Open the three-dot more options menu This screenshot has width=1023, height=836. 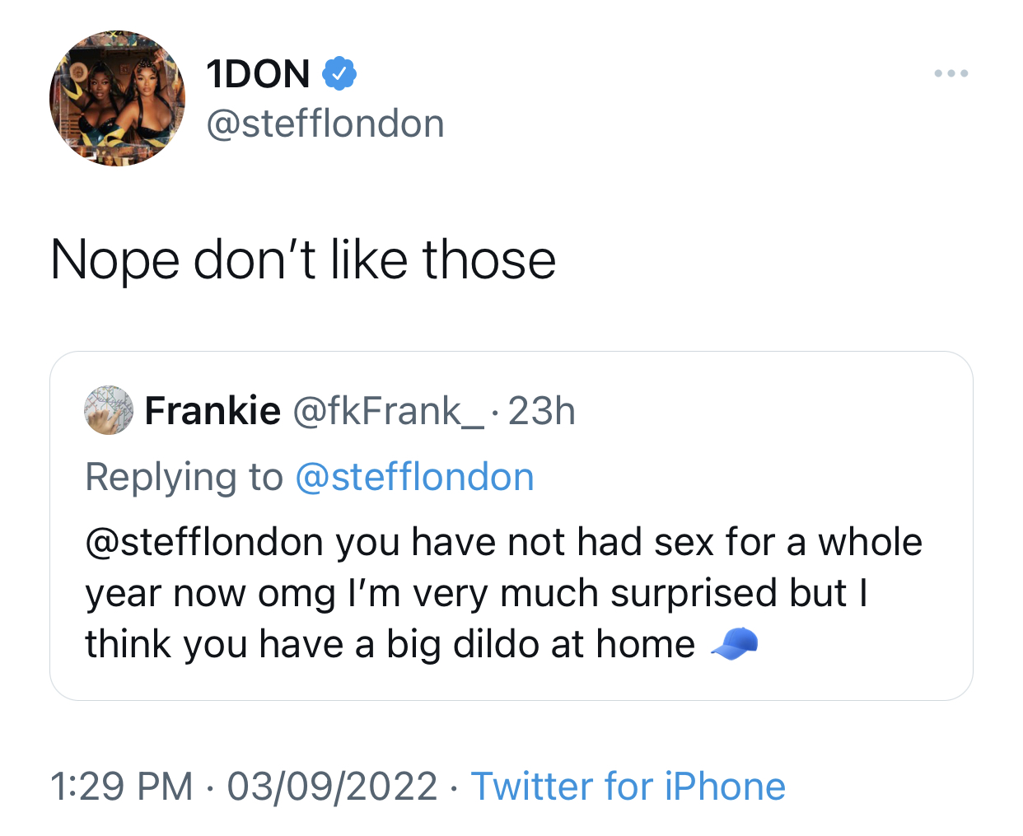(x=951, y=73)
